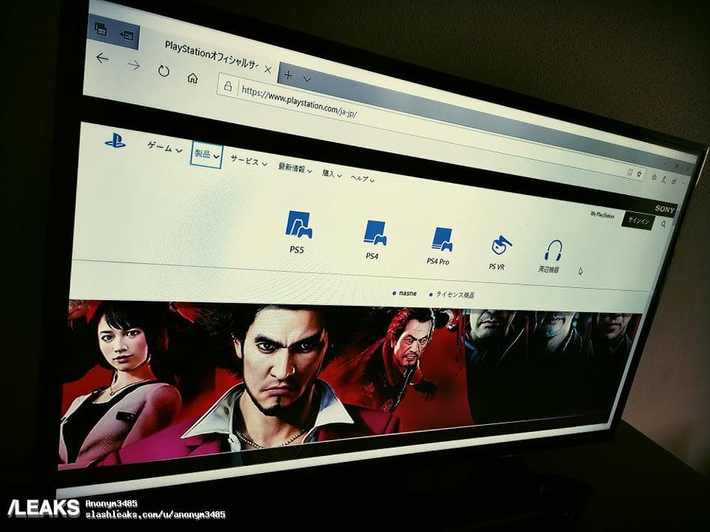This screenshot has width=710, height=532.
Task: Open the ゲーム menu
Action: pyautogui.click(x=165, y=148)
